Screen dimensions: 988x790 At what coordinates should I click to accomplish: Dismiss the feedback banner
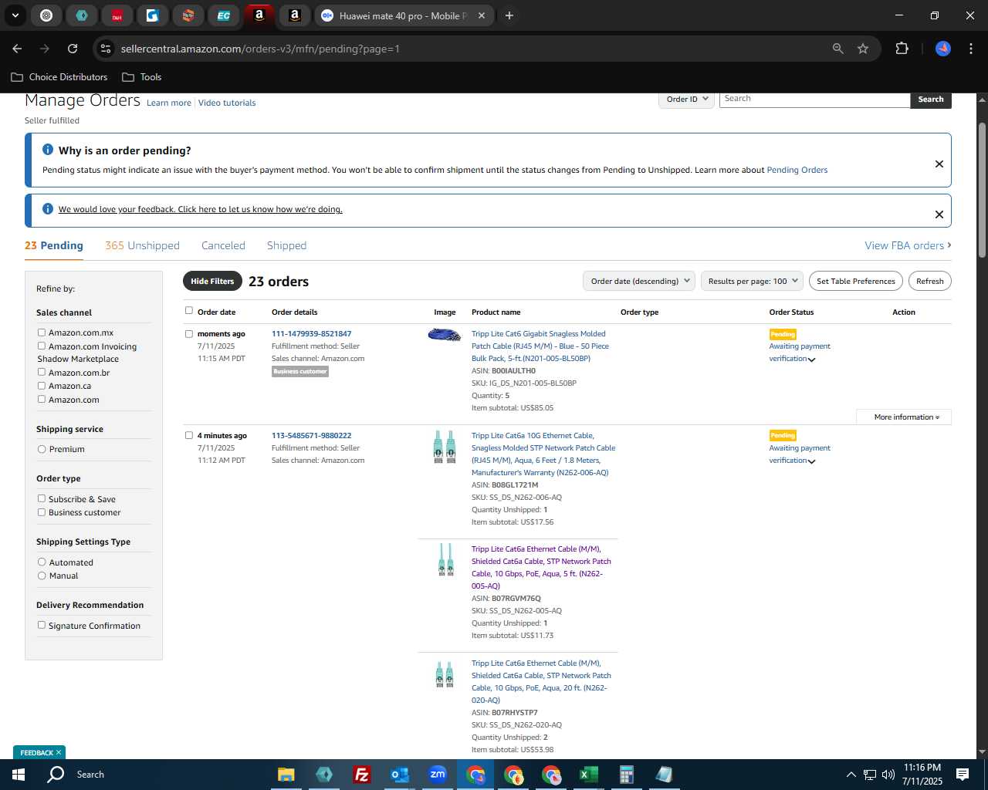939,214
